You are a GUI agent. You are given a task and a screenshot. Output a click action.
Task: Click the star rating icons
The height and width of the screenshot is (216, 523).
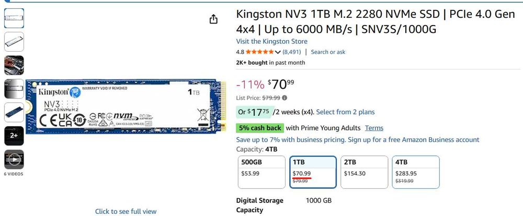[259, 52]
